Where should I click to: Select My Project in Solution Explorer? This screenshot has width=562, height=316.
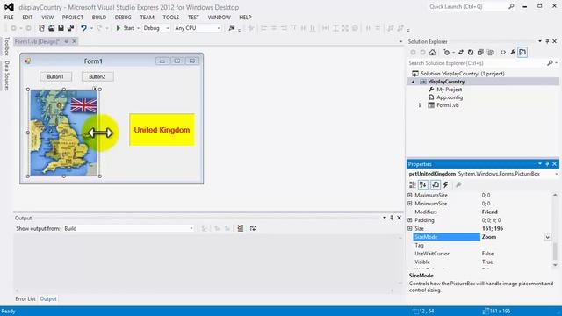coord(449,90)
